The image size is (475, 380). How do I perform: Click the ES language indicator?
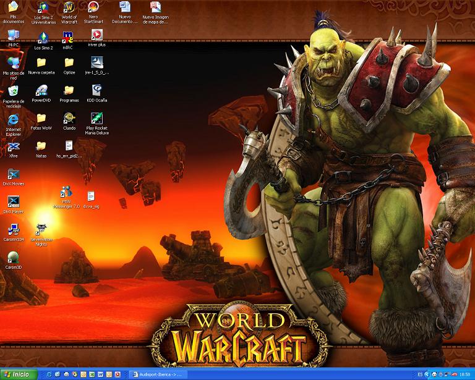(x=420, y=374)
